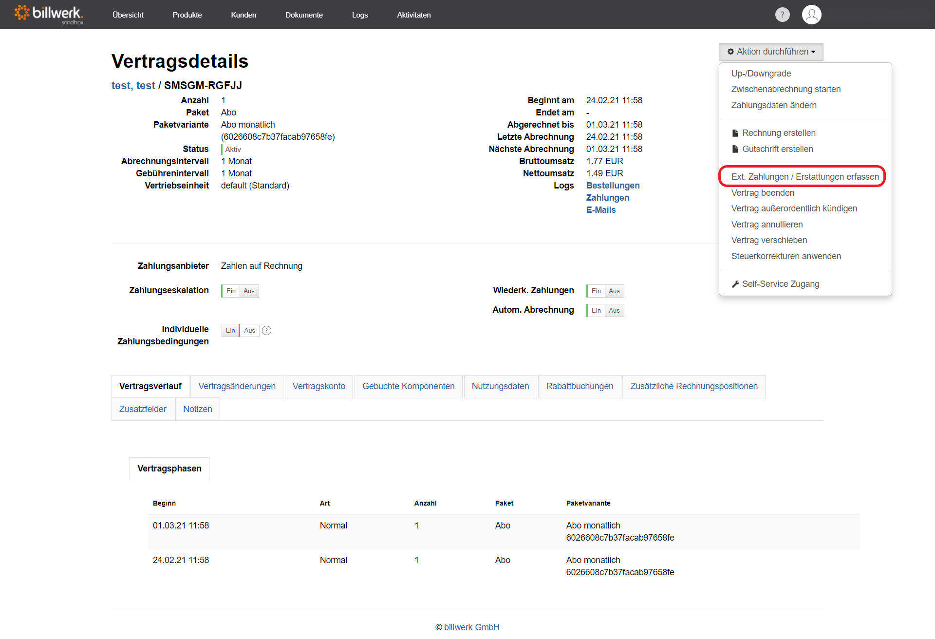Click the info icon next to Individuelle Zahlungsbedingungen
This screenshot has height=639, width=935.
267,330
